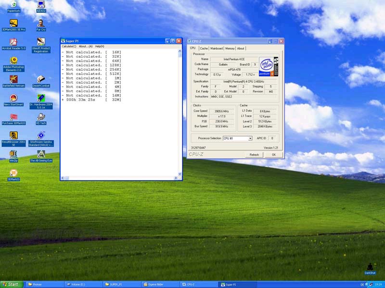Click the Instructions field MMX, SSE, SSE2
The width and height of the screenshot is (385, 288).
tap(244, 97)
